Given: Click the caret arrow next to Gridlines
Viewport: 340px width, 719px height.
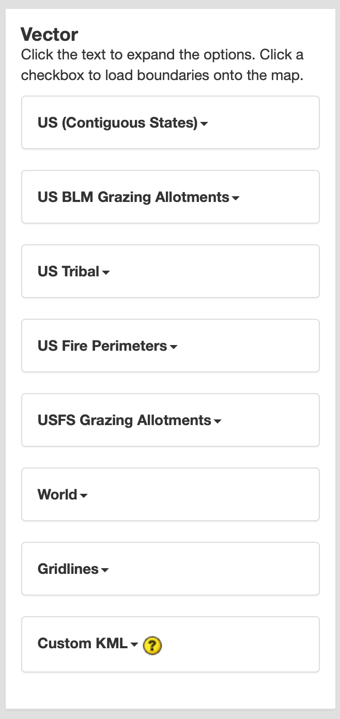Looking at the screenshot, I should tap(105, 570).
